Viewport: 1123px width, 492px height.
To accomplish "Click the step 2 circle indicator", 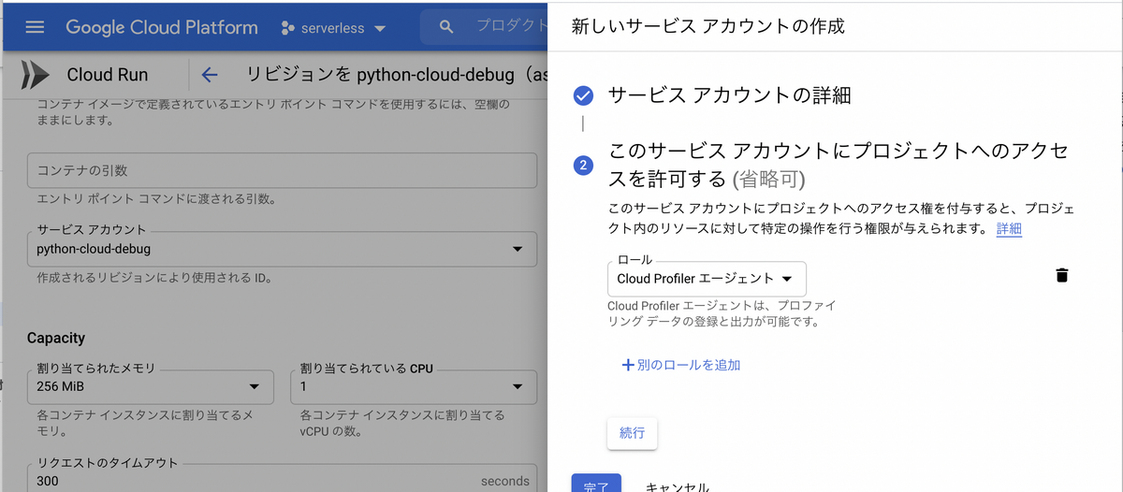I will point(583,166).
